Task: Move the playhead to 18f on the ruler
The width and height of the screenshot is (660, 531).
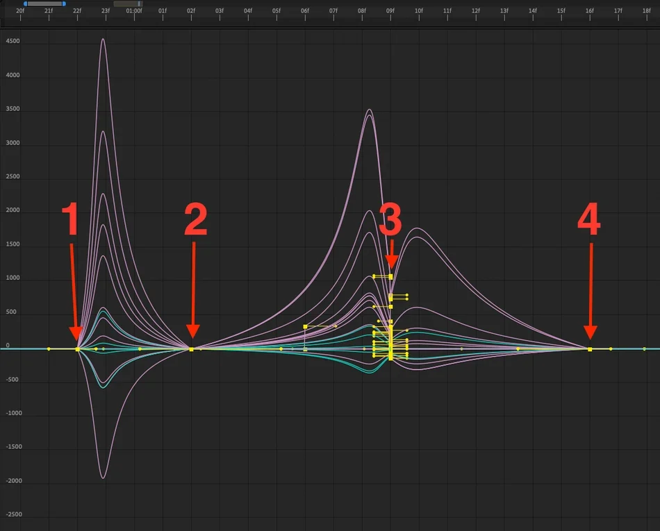Action: tap(647, 11)
